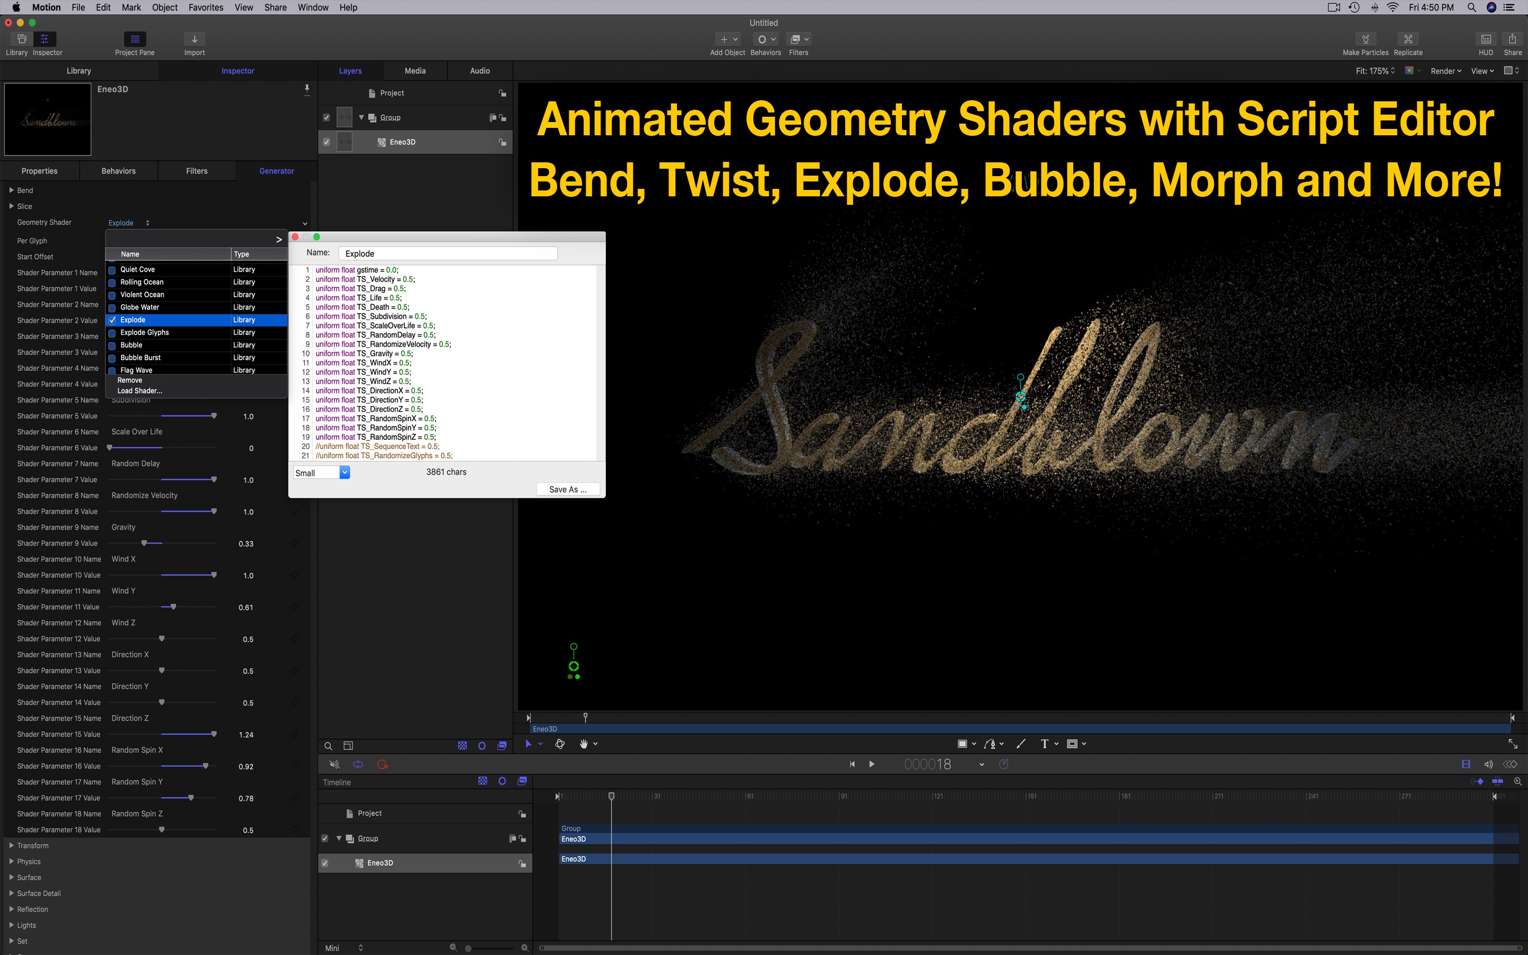Image resolution: width=1528 pixels, height=955 pixels.
Task: Select the Pan hand tool
Action: click(x=584, y=744)
